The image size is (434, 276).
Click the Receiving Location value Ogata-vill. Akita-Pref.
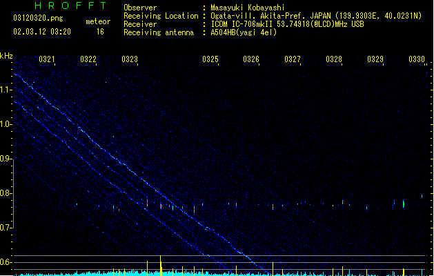click(x=257, y=16)
